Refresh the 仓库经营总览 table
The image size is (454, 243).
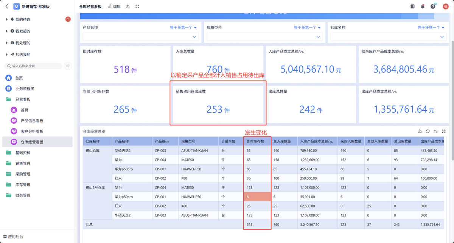point(428,131)
